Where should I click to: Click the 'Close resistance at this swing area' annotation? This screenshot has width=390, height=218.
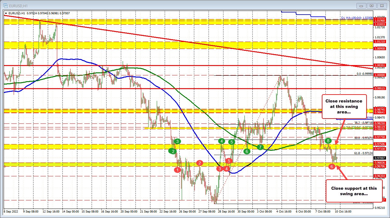pos(344,106)
